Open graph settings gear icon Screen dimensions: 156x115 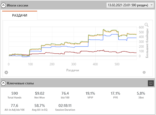point(6,72)
